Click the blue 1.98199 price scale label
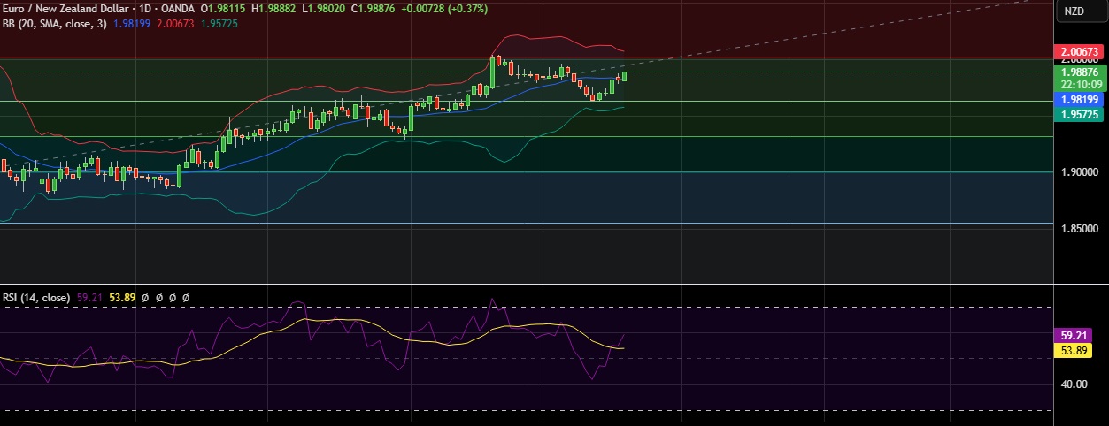Image resolution: width=1109 pixels, height=426 pixels. [x=1079, y=100]
